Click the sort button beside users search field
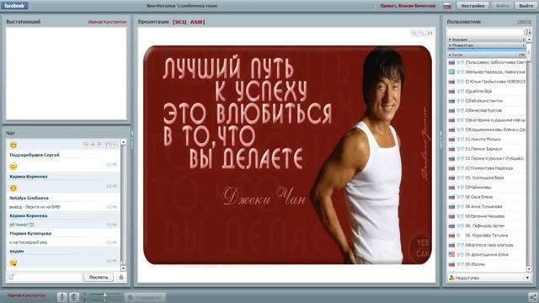 click(528, 32)
